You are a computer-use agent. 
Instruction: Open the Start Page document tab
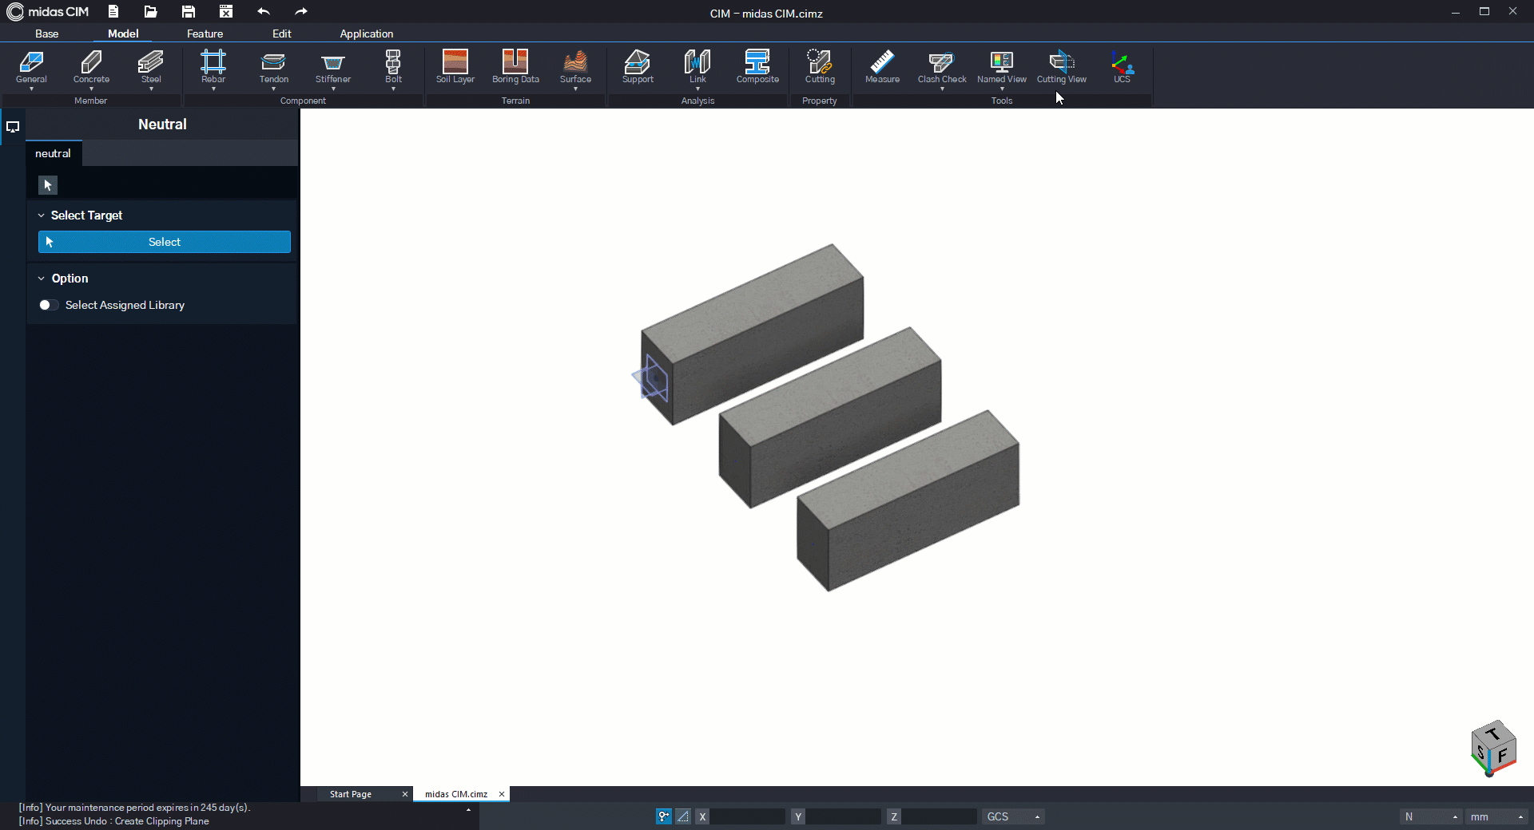point(351,794)
